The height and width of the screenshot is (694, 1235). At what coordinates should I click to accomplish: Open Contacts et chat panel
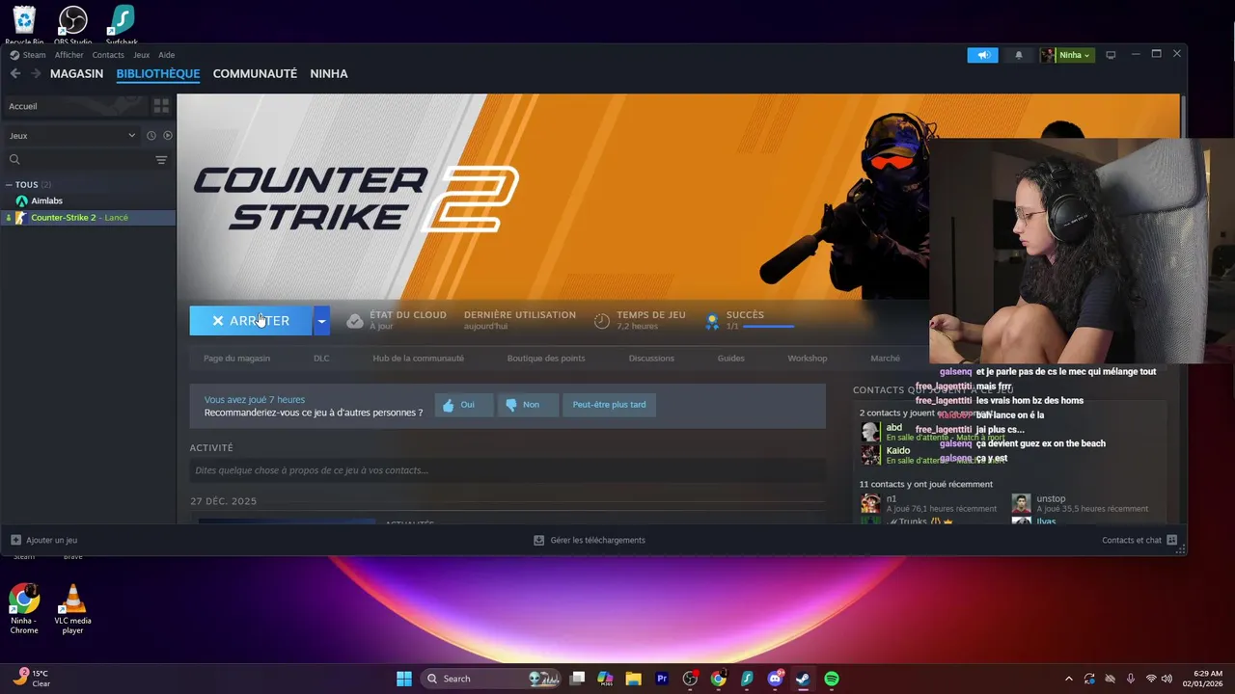click(x=1139, y=540)
